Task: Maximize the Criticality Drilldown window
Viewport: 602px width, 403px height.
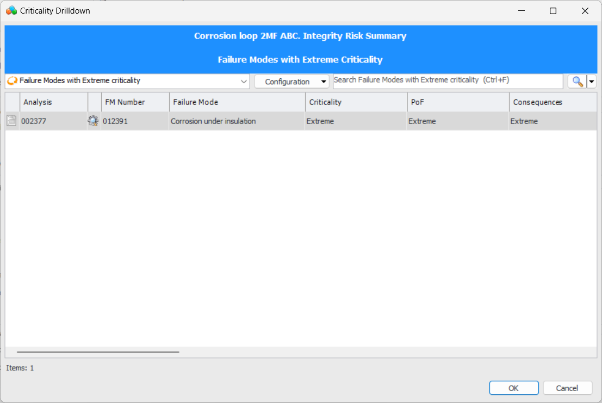Action: click(553, 11)
